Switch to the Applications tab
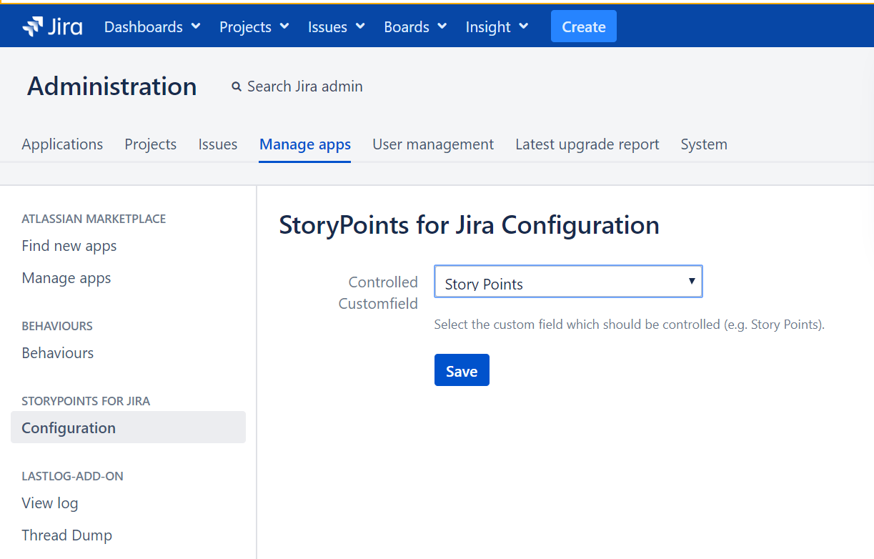Viewport: 874px width, 559px height. tap(62, 144)
